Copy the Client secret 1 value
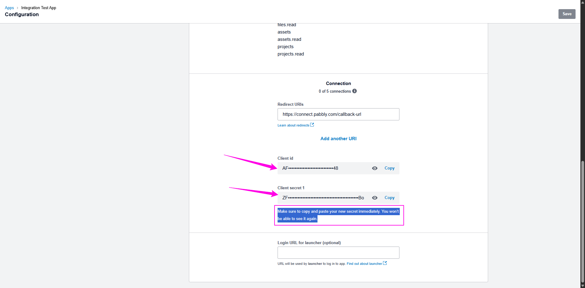 [389, 198]
